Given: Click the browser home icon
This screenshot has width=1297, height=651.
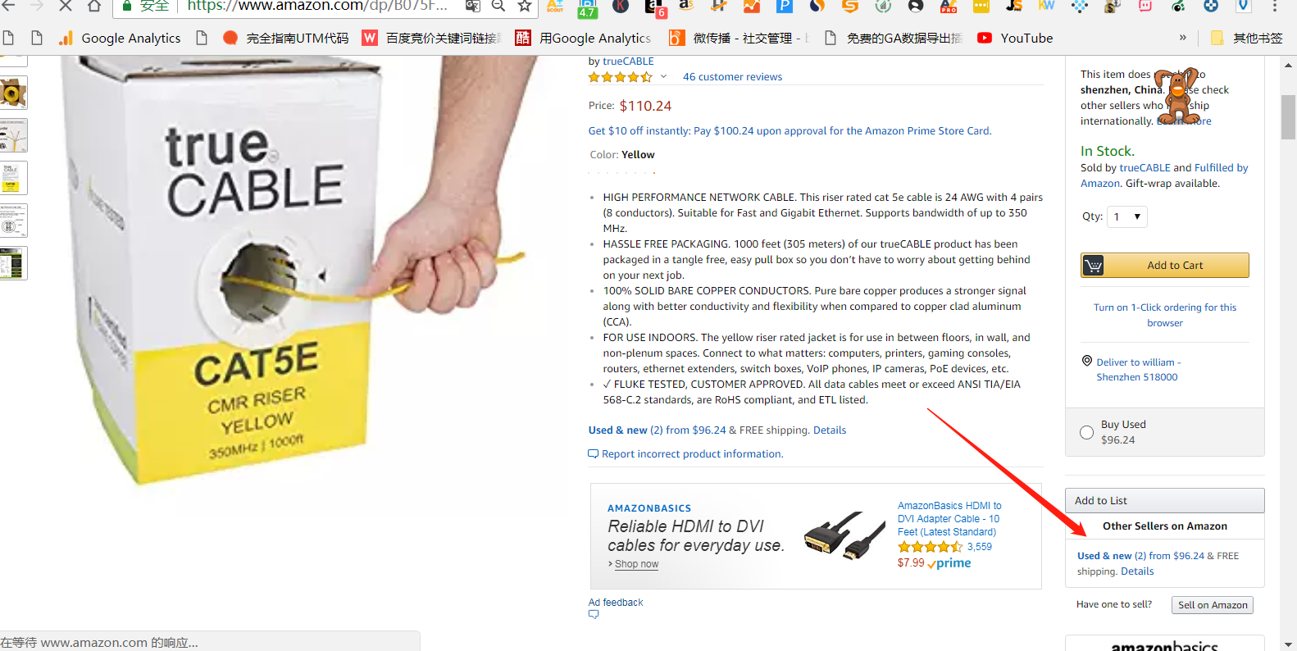Looking at the screenshot, I should pos(94,7).
